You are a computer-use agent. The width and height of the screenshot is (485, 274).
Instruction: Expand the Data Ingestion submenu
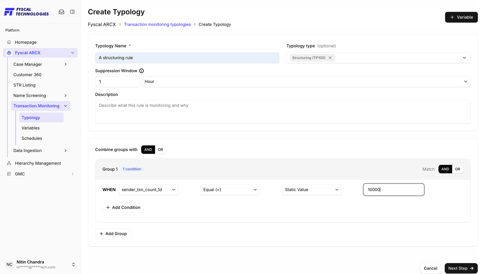[65, 151]
